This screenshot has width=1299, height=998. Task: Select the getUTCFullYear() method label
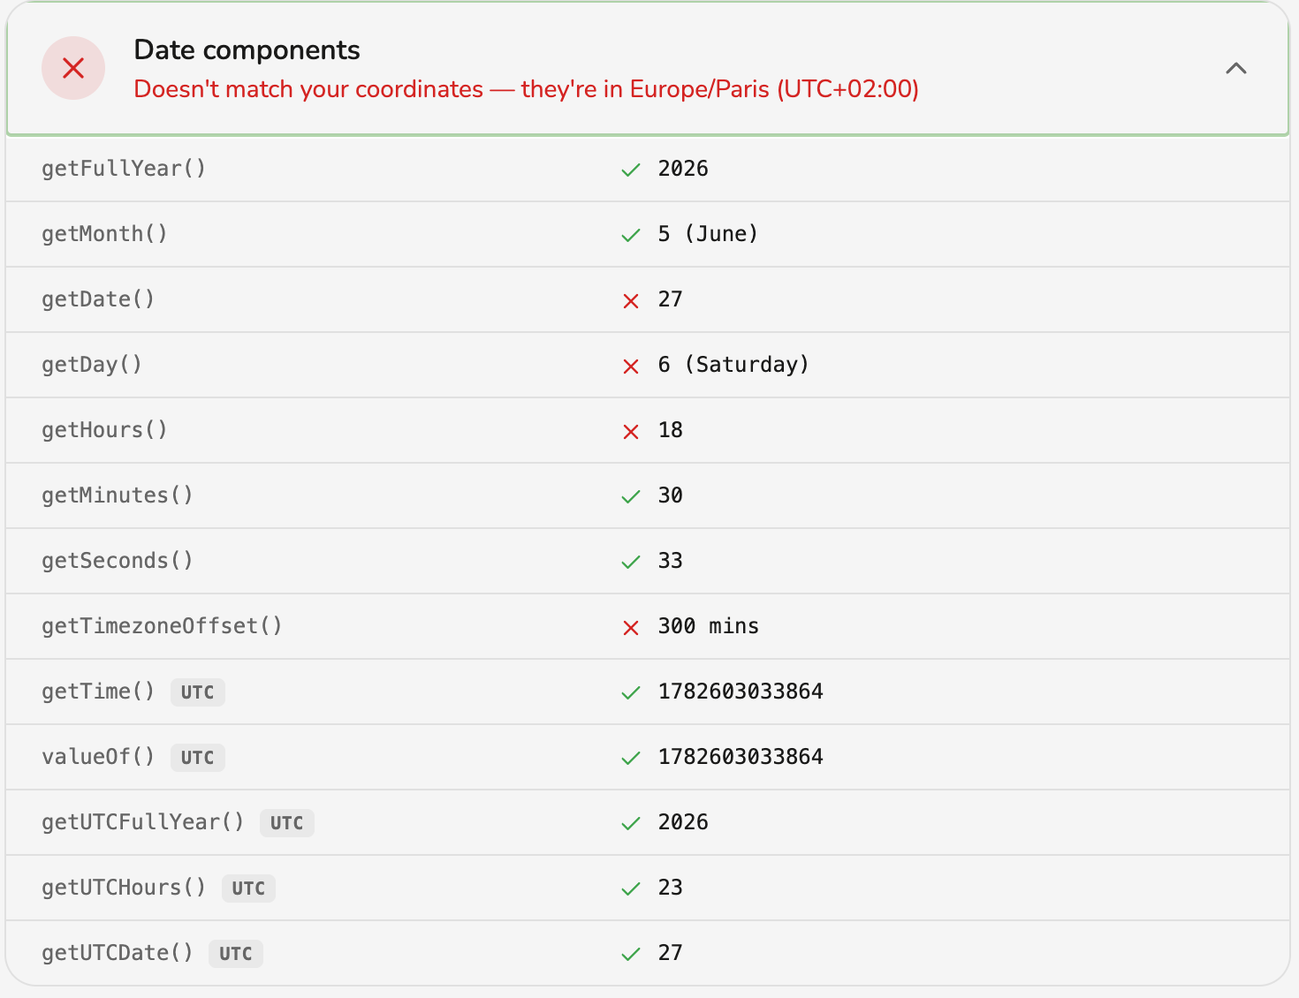pos(143,822)
